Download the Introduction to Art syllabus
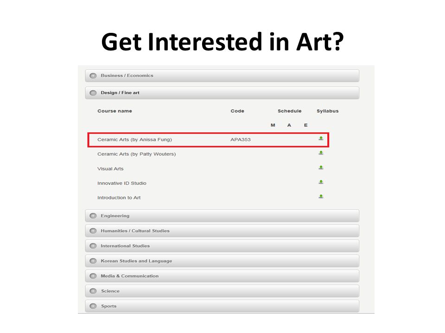Image resolution: width=445 pixels, height=333 pixels. (x=321, y=197)
